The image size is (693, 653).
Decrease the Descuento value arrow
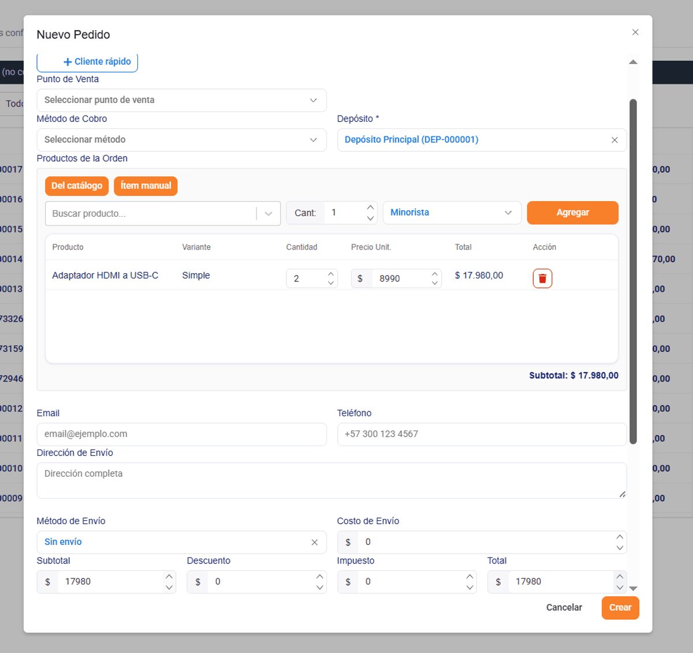coord(319,587)
